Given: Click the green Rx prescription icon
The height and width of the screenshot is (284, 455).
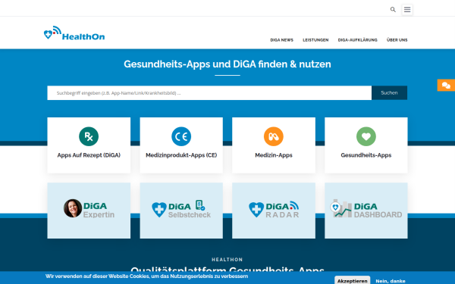Looking at the screenshot, I should tap(89, 136).
